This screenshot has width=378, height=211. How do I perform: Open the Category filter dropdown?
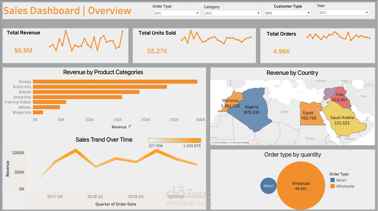tap(258, 13)
